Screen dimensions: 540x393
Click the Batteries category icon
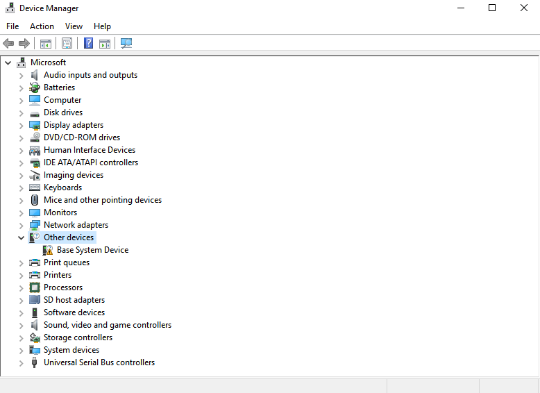pyautogui.click(x=35, y=87)
